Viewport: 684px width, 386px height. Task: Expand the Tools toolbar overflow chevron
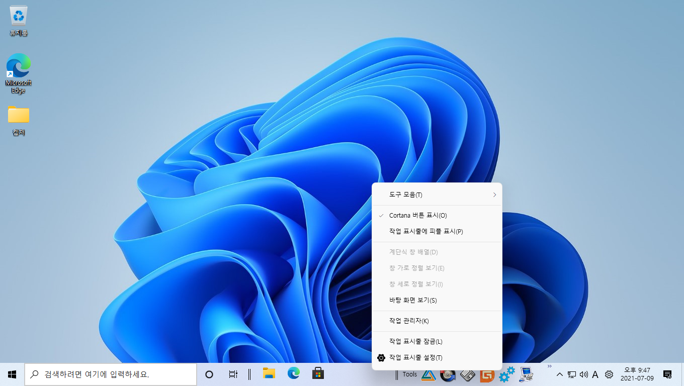(549, 366)
